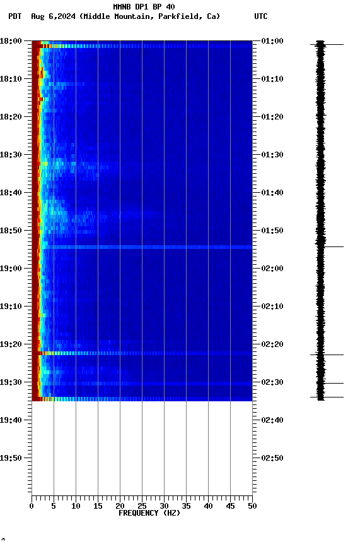Click the 10 Hz frequency axis label

coord(76,506)
